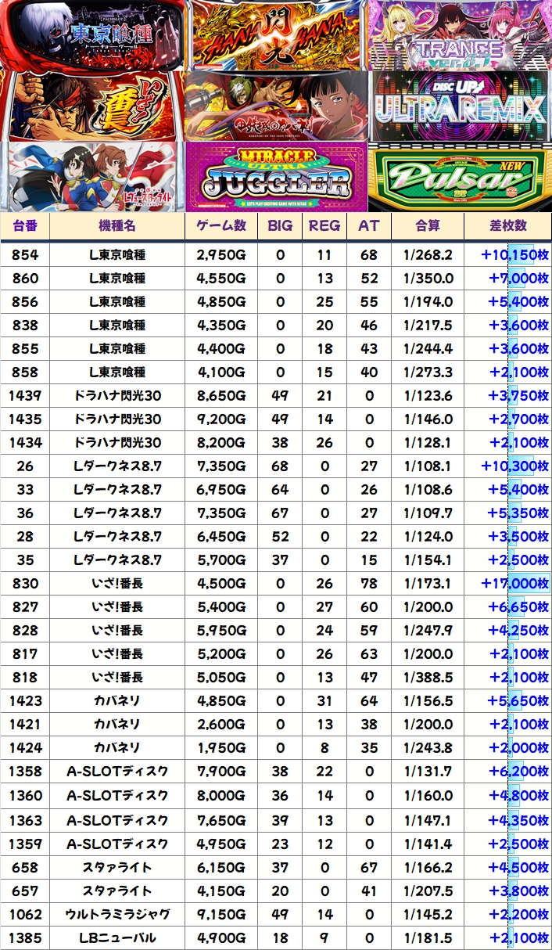Select machine number 1423
Viewport: 552px width, 950px height.
pos(25,700)
